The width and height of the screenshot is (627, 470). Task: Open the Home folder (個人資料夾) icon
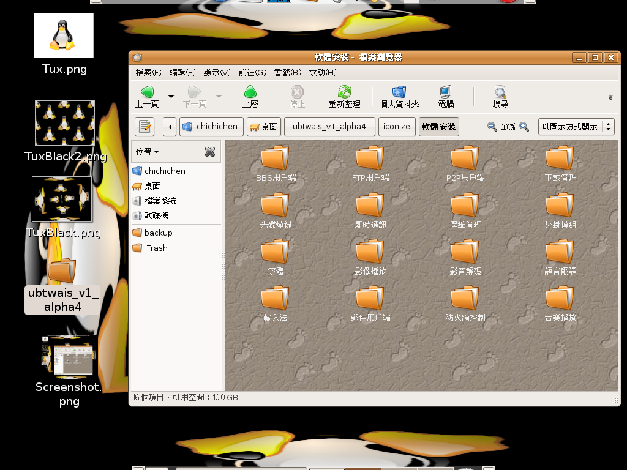click(399, 93)
